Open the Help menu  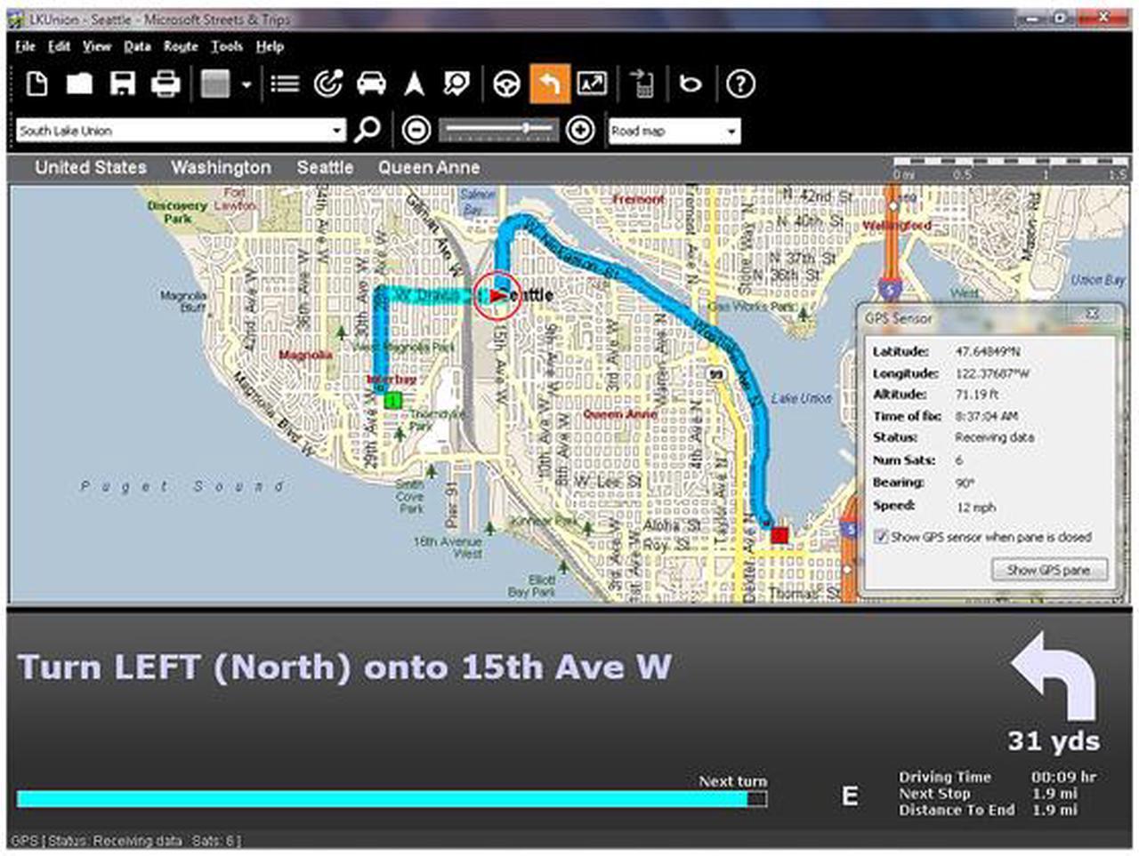pos(270,46)
